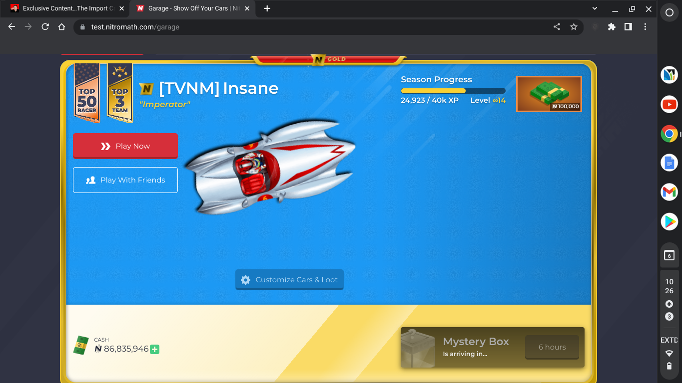Click the 6 hours Mystery Box timer

tap(552, 347)
